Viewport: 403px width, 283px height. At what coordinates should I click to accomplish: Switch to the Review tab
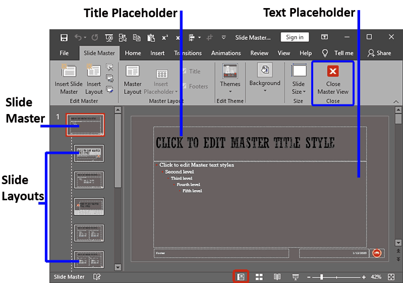tap(259, 53)
